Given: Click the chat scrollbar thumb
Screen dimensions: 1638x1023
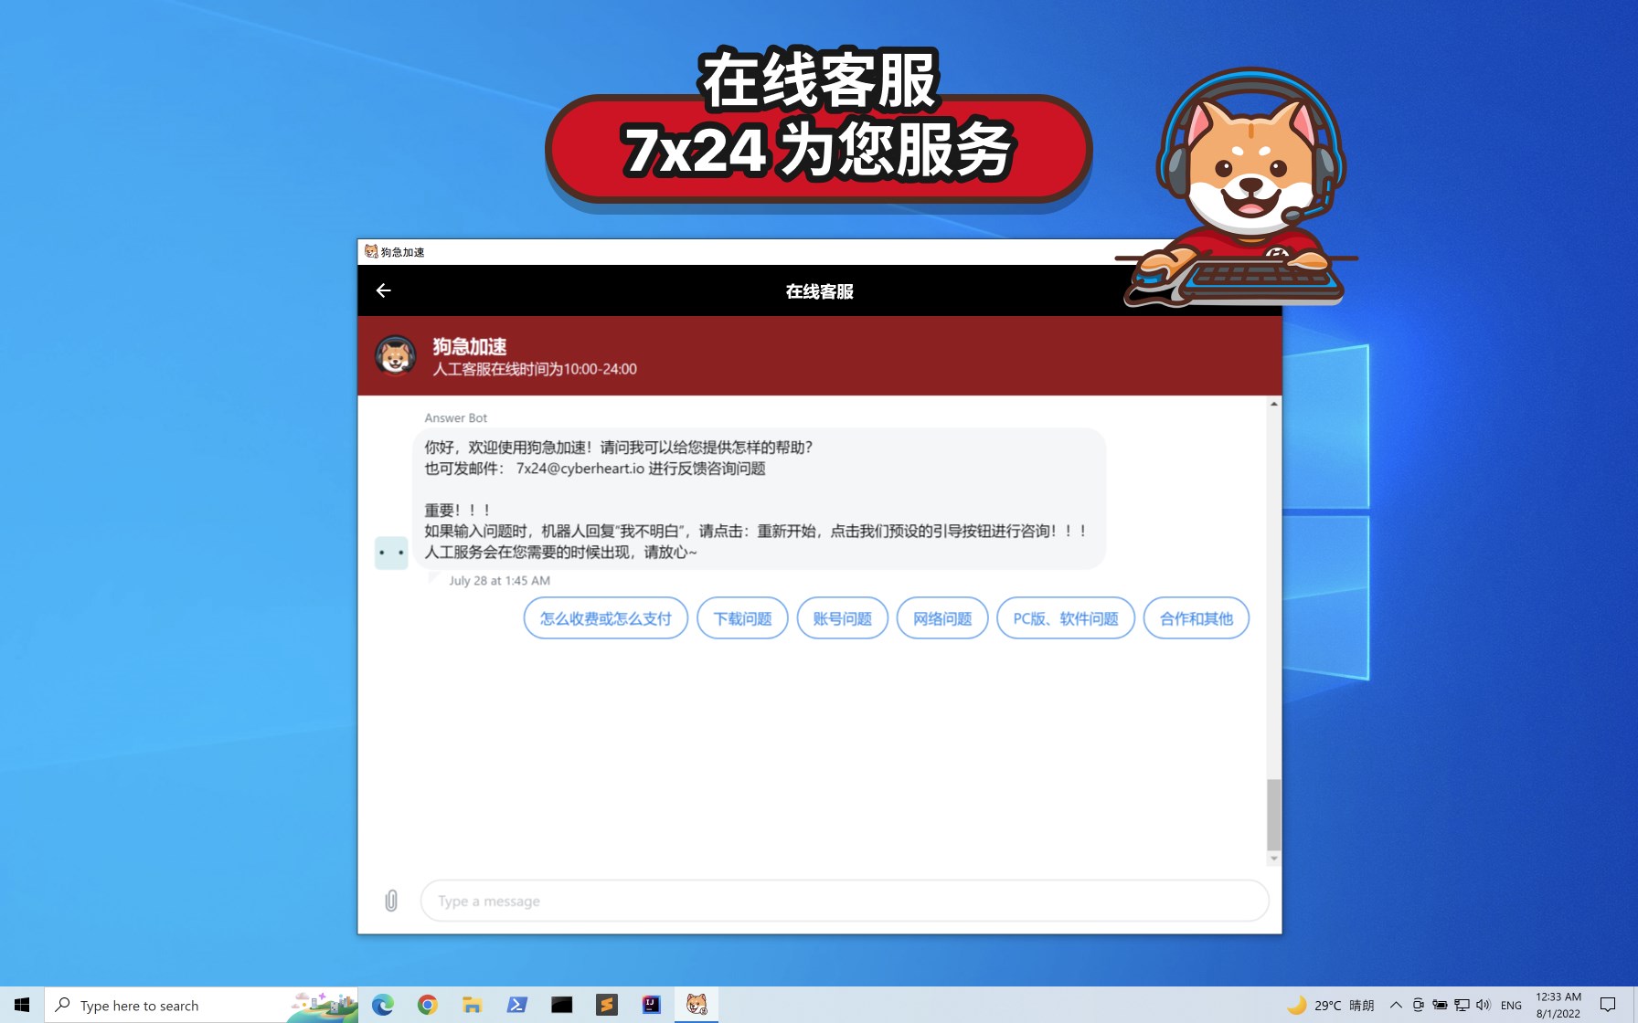Looking at the screenshot, I should pyautogui.click(x=1274, y=815).
